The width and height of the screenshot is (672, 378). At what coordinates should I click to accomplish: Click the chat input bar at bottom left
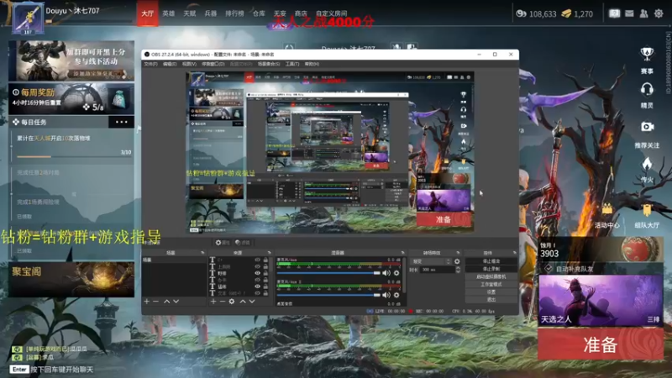tap(51, 370)
